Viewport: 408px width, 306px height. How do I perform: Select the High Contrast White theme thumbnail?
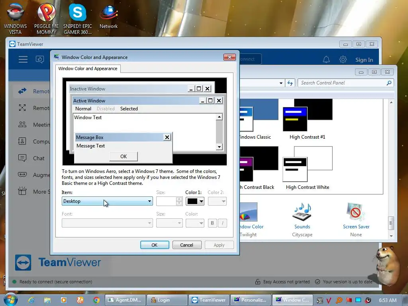point(308,164)
